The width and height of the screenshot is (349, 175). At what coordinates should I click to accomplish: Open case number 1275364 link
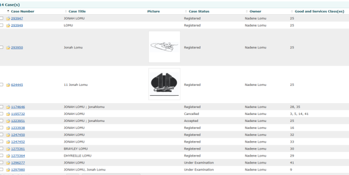coord(18,155)
